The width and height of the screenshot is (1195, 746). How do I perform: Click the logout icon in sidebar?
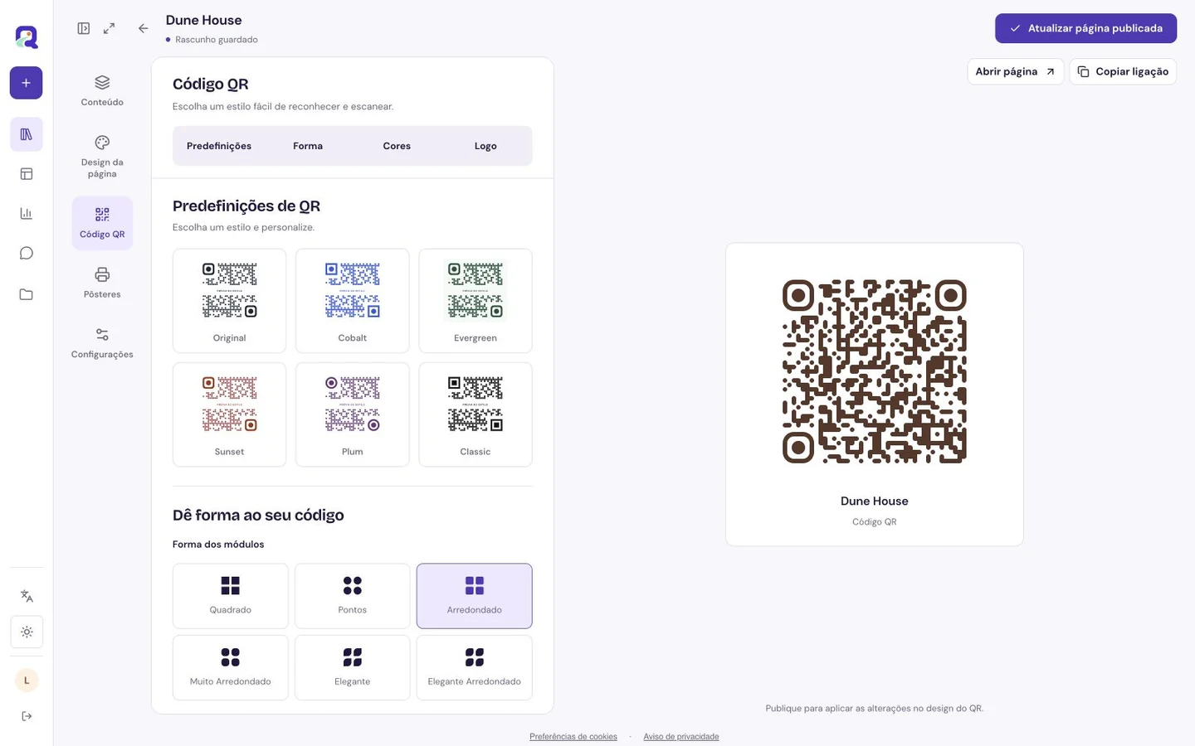(x=27, y=716)
